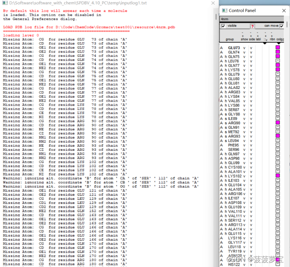The width and height of the screenshot is (290, 267).
Task: Click the warning line for SER 112 atom CA
Action: 101,178
